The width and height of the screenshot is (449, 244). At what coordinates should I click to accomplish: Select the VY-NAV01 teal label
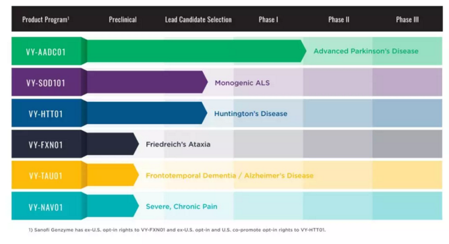tap(46, 207)
